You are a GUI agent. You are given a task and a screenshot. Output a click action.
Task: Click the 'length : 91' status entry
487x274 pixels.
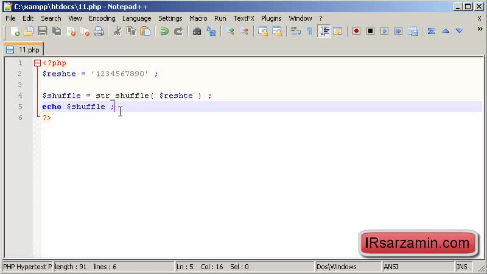71,267
